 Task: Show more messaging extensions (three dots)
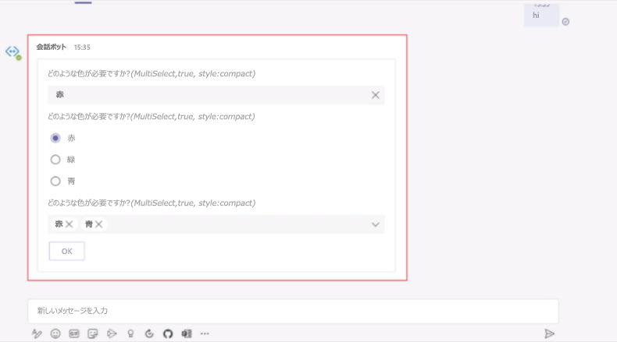pyautogui.click(x=205, y=333)
